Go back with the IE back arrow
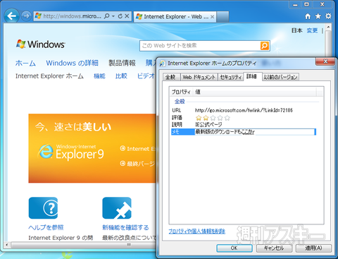The height and width of the screenshot is (259, 338). (x=12, y=16)
